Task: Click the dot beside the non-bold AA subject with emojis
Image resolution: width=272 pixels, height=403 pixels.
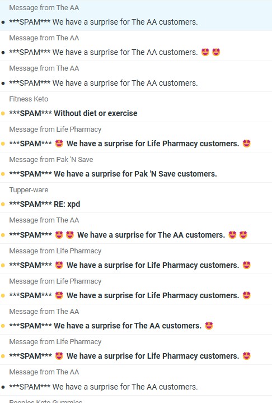Action: pos(3,53)
